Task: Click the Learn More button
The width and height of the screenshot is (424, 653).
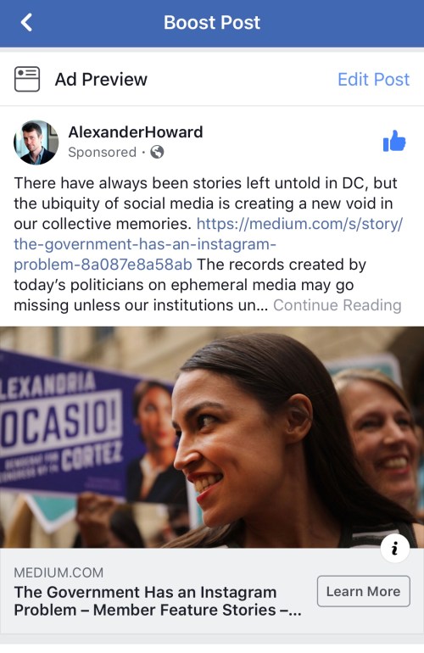Action: coord(363,591)
